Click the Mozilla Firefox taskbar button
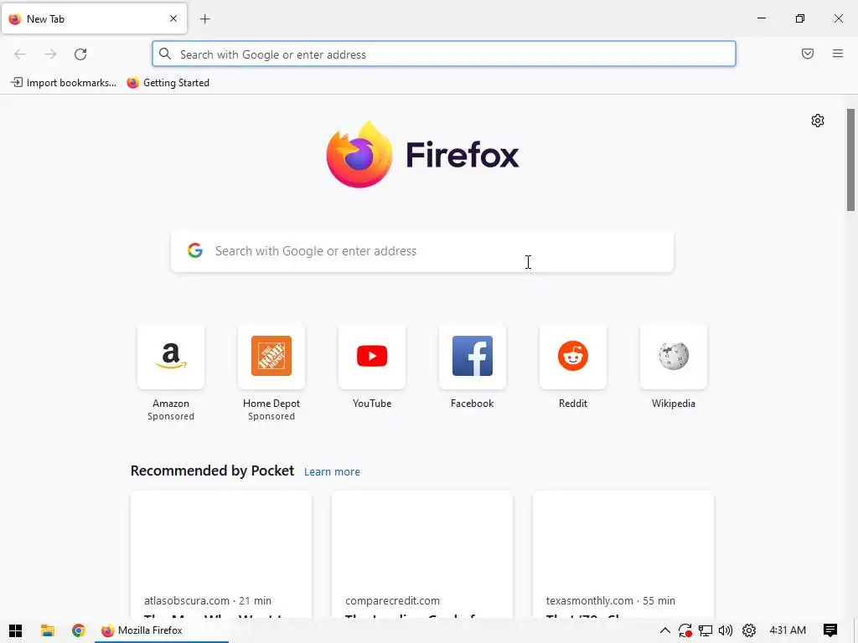The height and width of the screenshot is (643, 858). pos(162,630)
